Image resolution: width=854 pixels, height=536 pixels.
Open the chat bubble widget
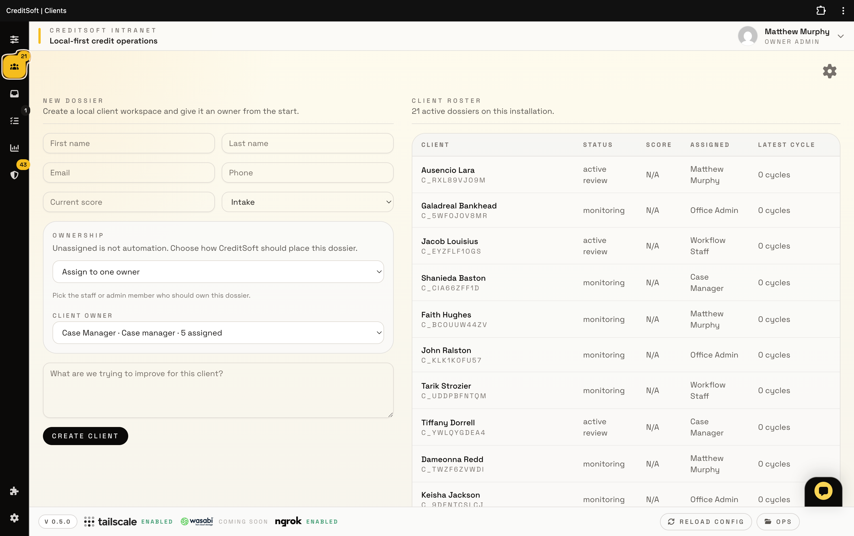tap(823, 491)
